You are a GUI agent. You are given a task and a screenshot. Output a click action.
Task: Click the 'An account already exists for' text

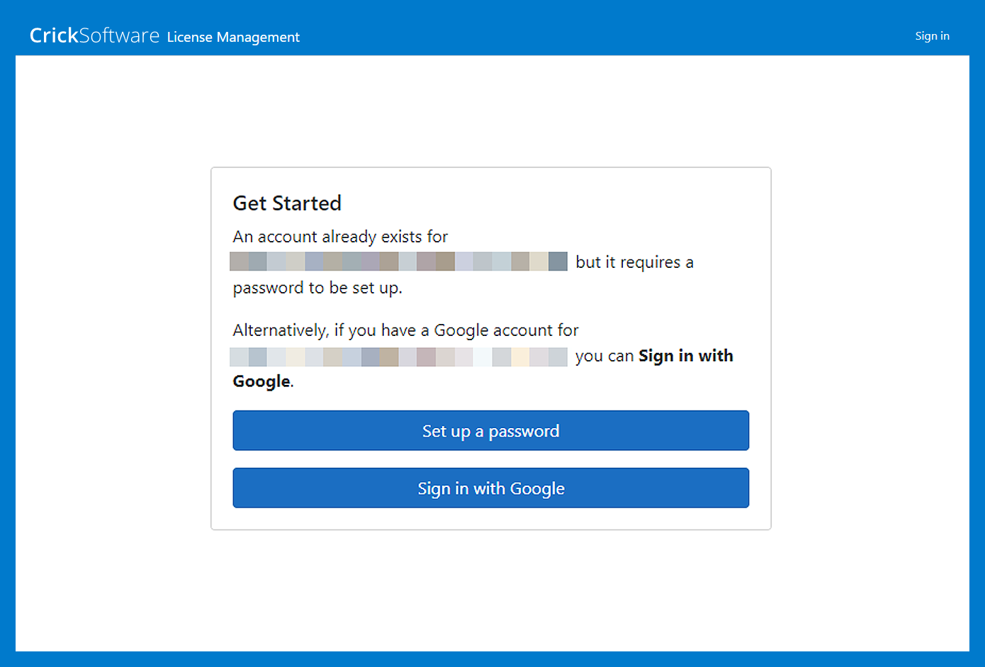coord(340,237)
